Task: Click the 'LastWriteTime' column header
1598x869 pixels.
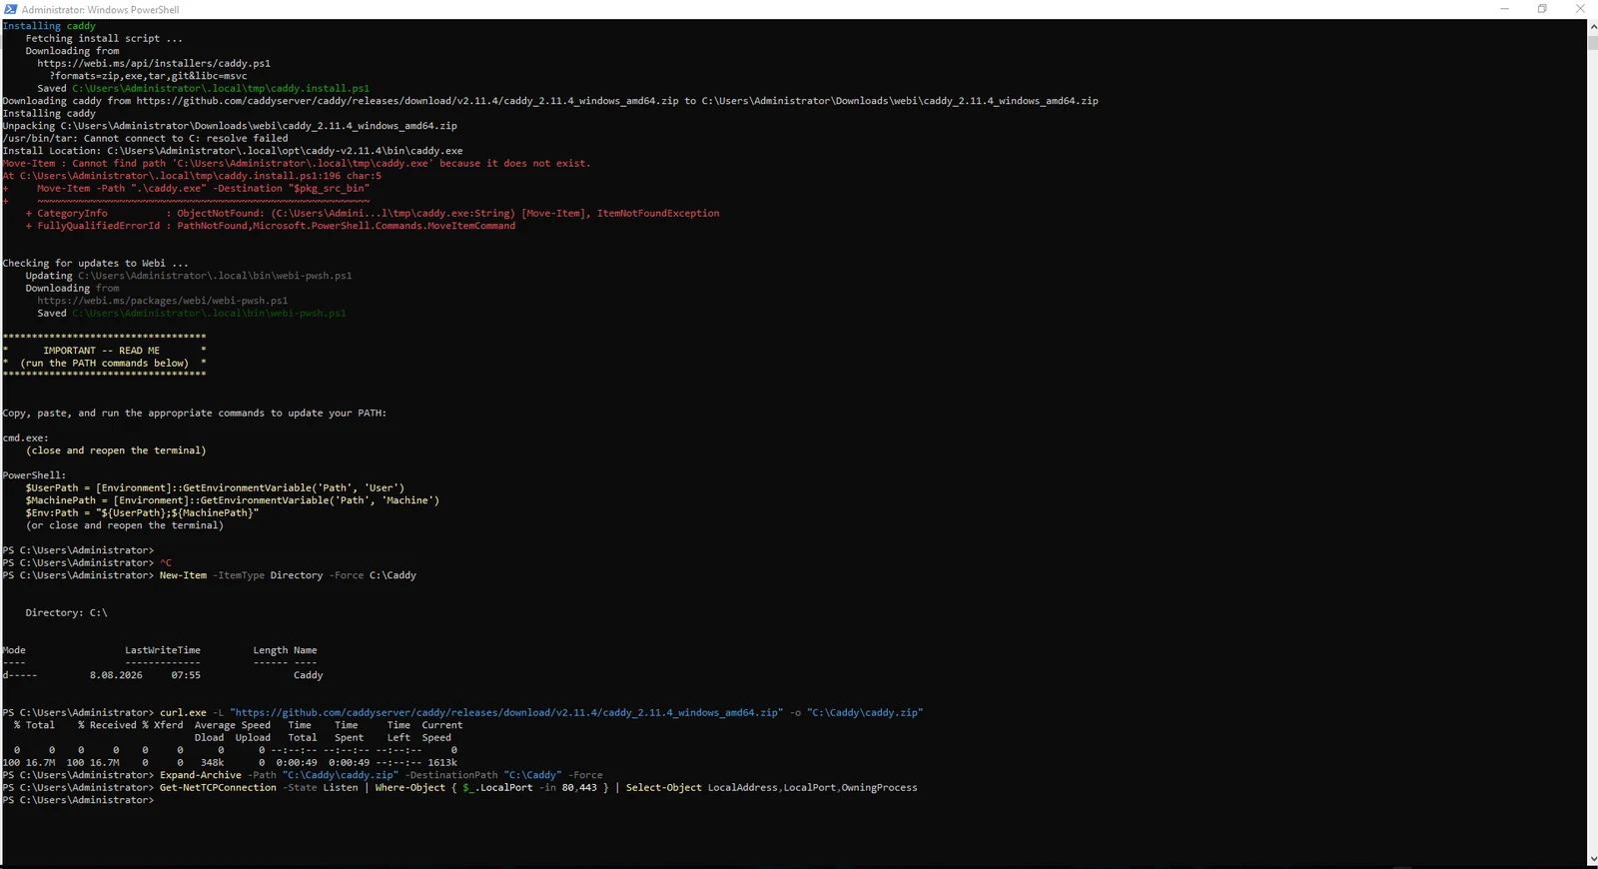Action: click(x=163, y=650)
